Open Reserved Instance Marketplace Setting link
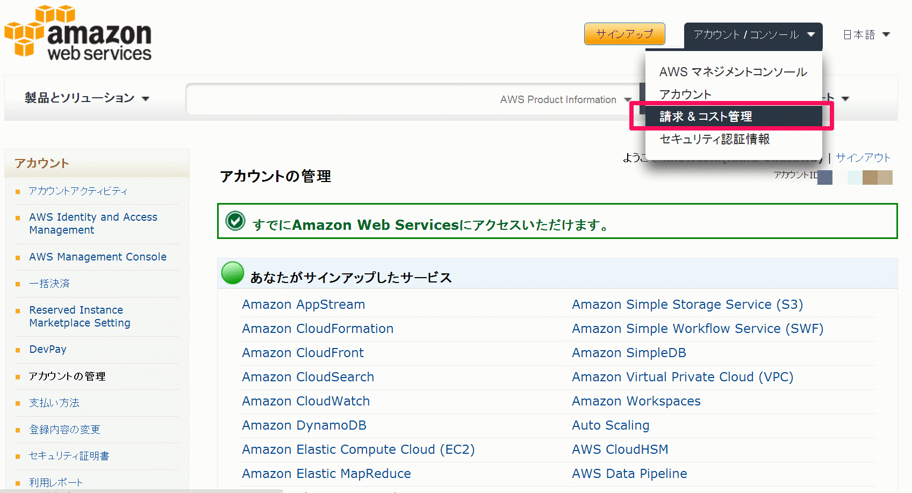 point(80,316)
